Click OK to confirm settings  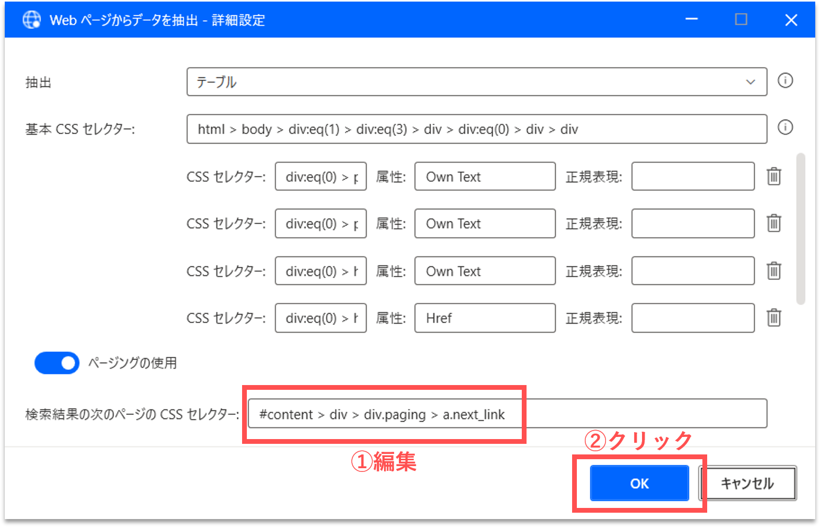639,483
